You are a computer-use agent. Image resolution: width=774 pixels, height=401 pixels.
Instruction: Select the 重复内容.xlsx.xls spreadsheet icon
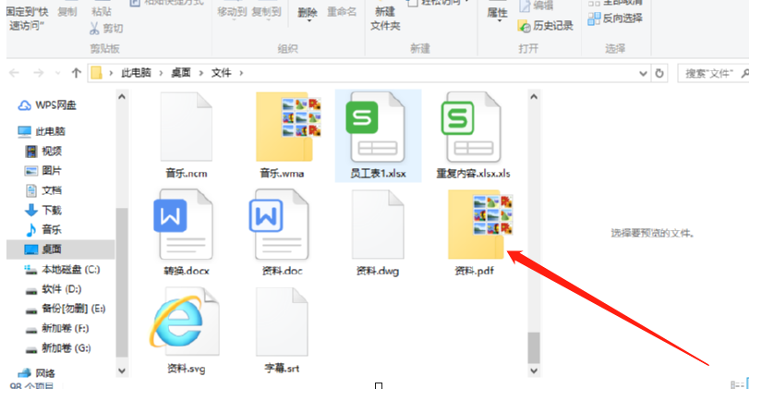click(472, 128)
